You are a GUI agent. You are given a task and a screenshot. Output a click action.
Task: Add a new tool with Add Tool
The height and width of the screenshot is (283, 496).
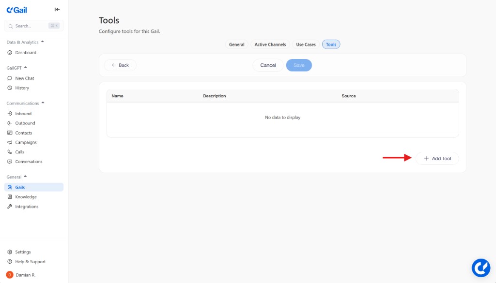436,158
